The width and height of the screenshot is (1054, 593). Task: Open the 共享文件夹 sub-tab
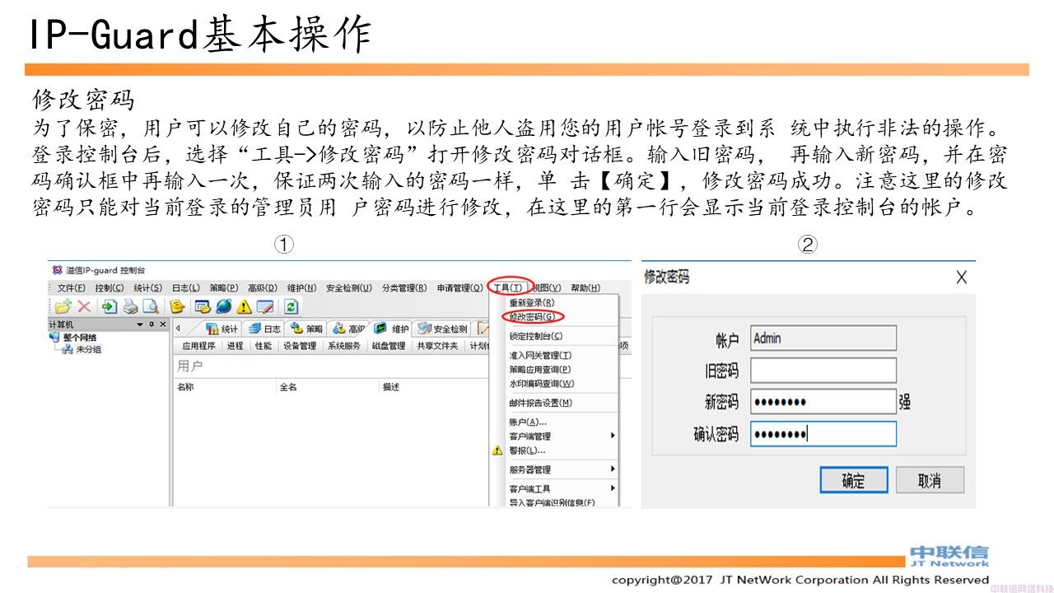pyautogui.click(x=437, y=346)
